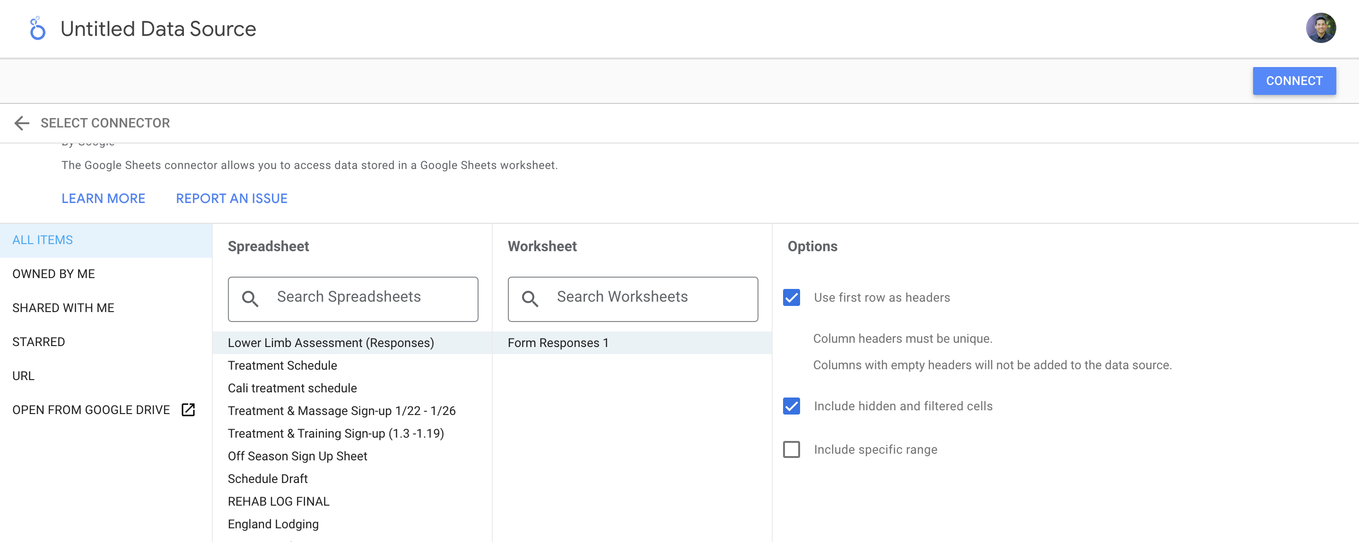Select the Treatment Schedule spreadsheet
This screenshot has height=542, width=1359.
tap(352, 365)
